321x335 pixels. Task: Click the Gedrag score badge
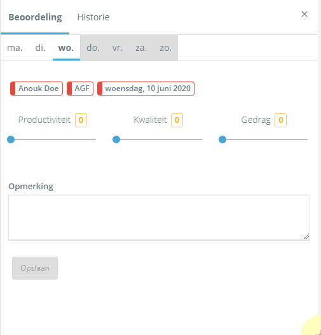pos(280,120)
